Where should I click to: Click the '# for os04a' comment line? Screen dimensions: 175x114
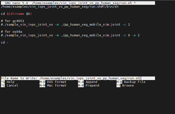[11, 32]
